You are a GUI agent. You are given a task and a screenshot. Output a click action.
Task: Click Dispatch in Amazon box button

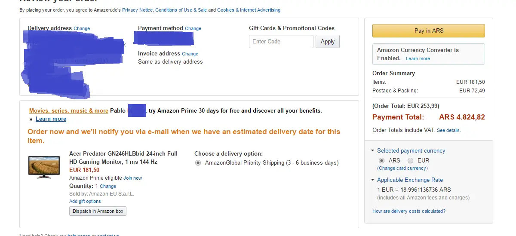pos(98,211)
